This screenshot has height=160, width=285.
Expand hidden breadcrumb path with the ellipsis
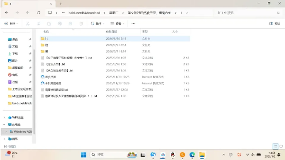63,13
